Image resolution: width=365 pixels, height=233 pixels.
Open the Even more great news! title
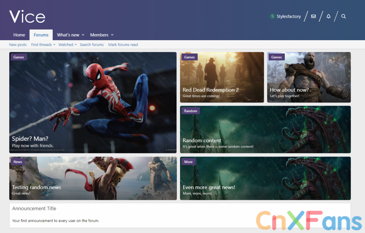(209, 187)
